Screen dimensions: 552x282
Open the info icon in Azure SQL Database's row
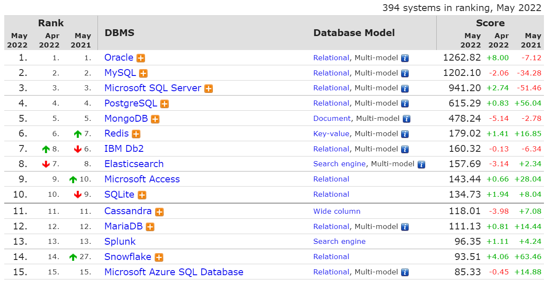(x=405, y=272)
